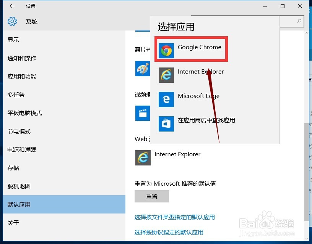Open the 多任务 settings page
This screenshot has height=244, width=312.
pos(64,95)
